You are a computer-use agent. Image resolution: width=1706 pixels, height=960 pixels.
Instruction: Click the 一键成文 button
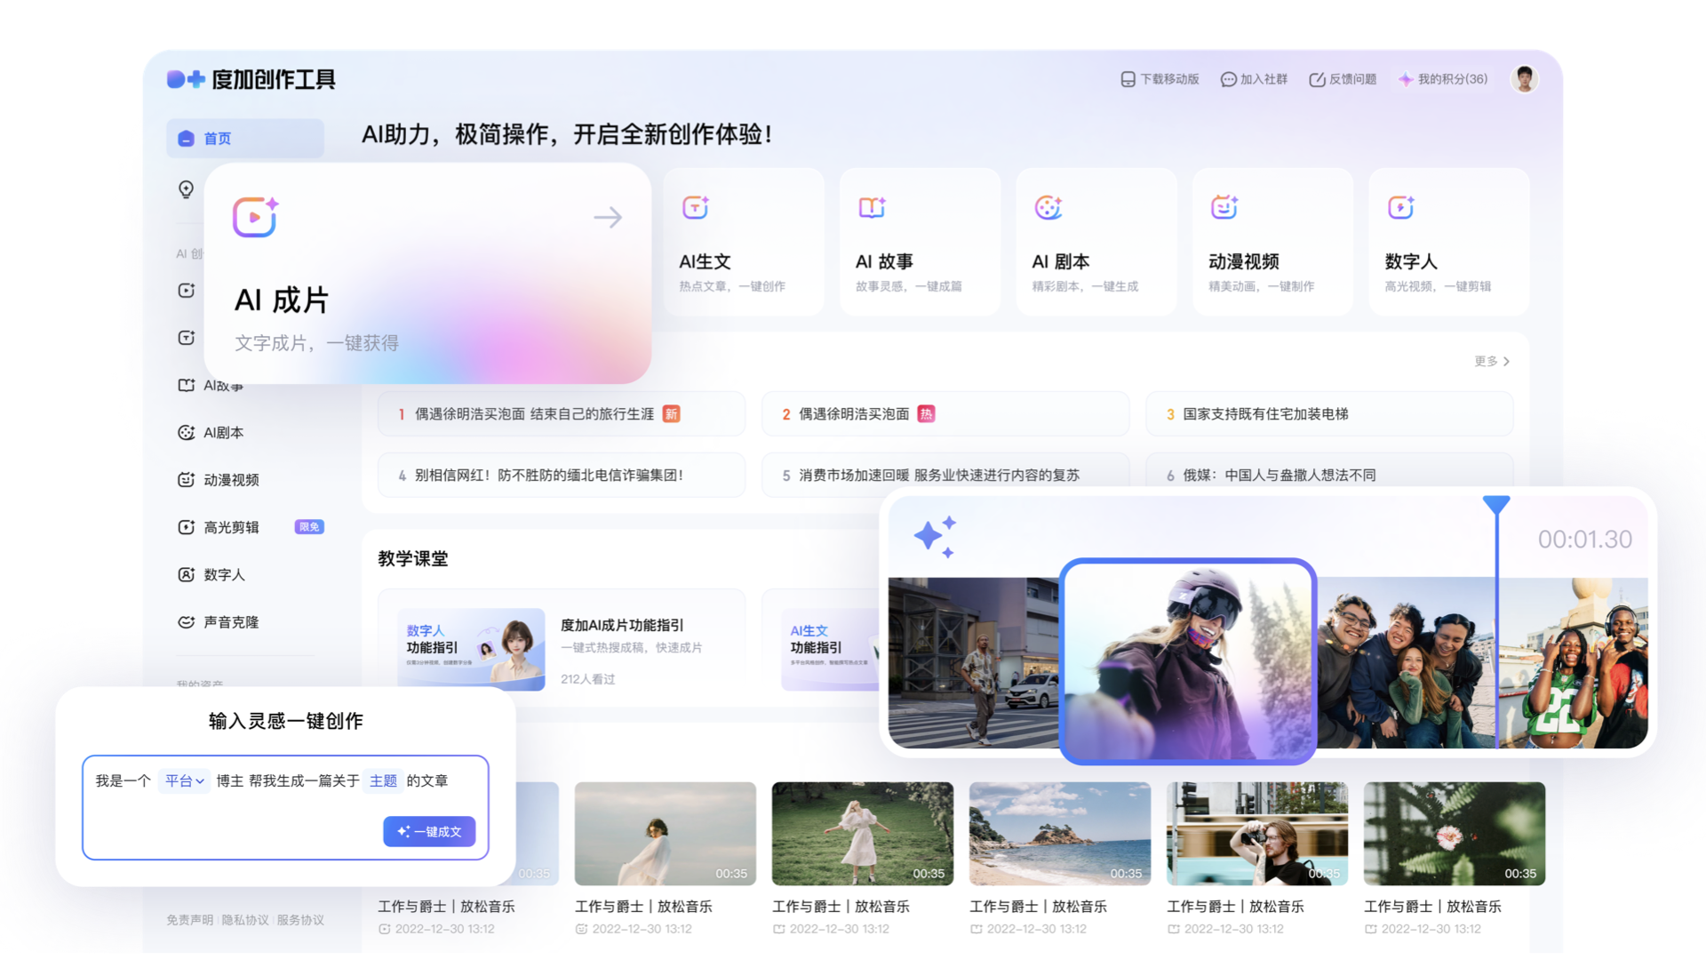[429, 832]
